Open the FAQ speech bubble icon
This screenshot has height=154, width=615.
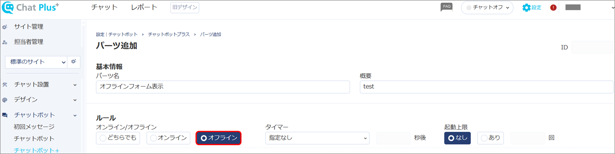[446, 7]
